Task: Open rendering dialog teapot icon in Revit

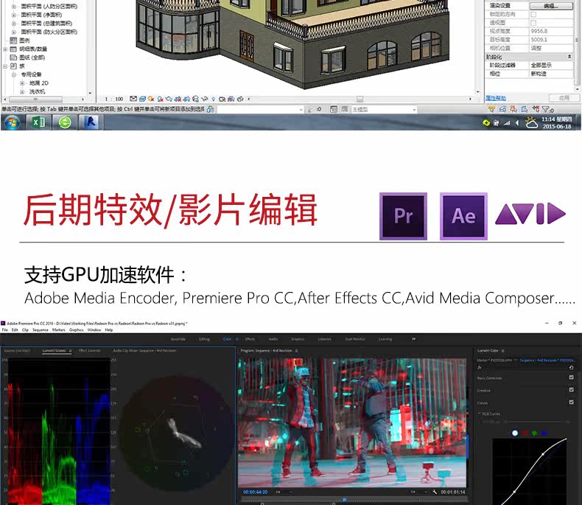Action: pos(169,99)
